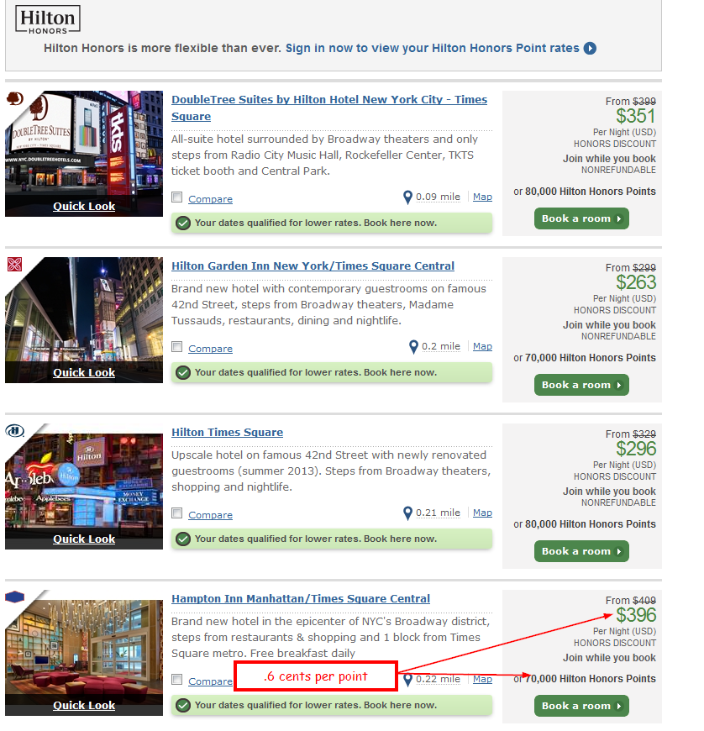
Task: Click the $263 per night price
Action: tap(636, 282)
